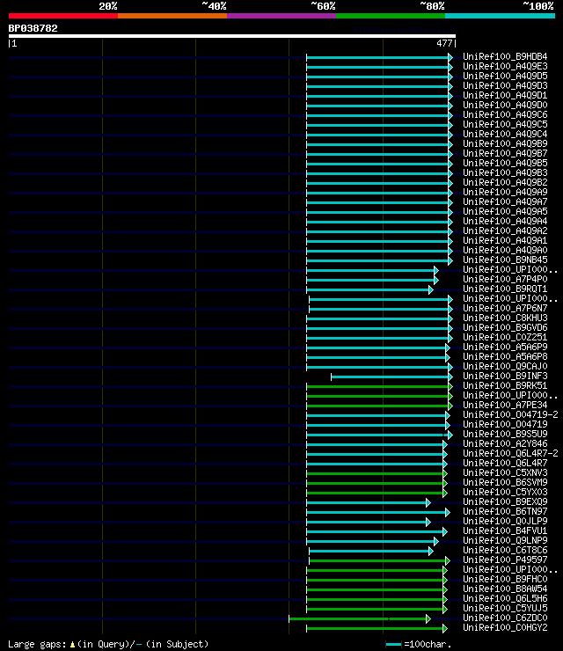Click the query end position 477
The height and width of the screenshot is (651, 563).
tap(444, 43)
